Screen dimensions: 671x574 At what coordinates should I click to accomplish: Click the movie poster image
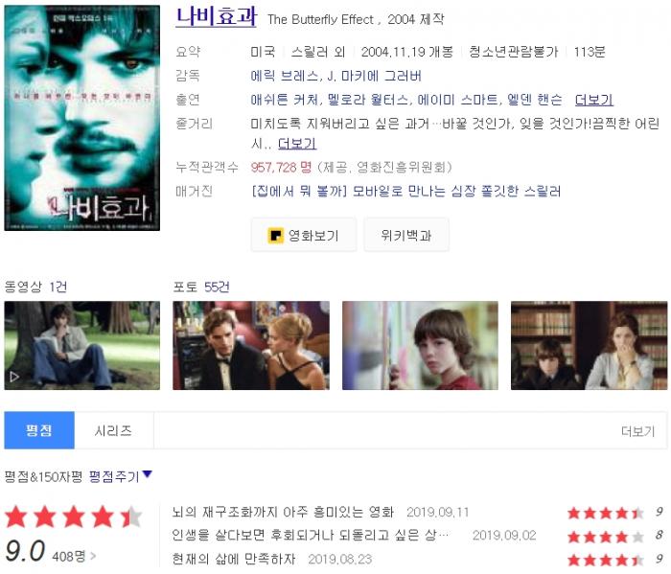pos(82,118)
